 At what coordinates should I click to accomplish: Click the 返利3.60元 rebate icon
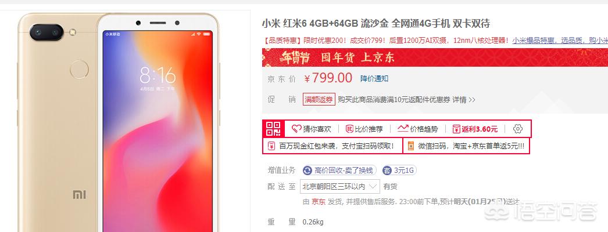pos(456,129)
